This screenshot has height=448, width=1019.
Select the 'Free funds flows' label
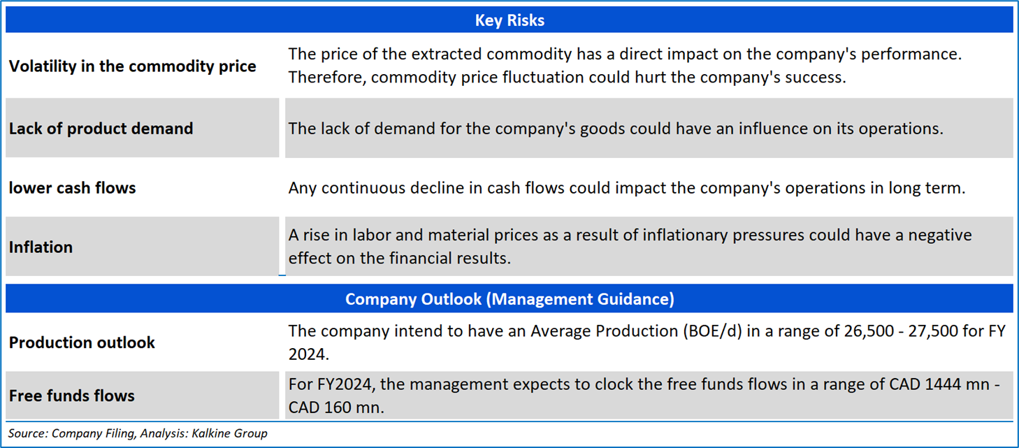72,396
